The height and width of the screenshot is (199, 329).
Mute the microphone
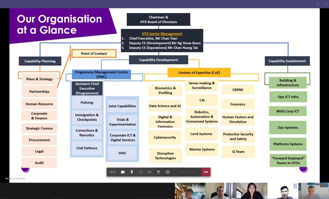tap(132, 172)
